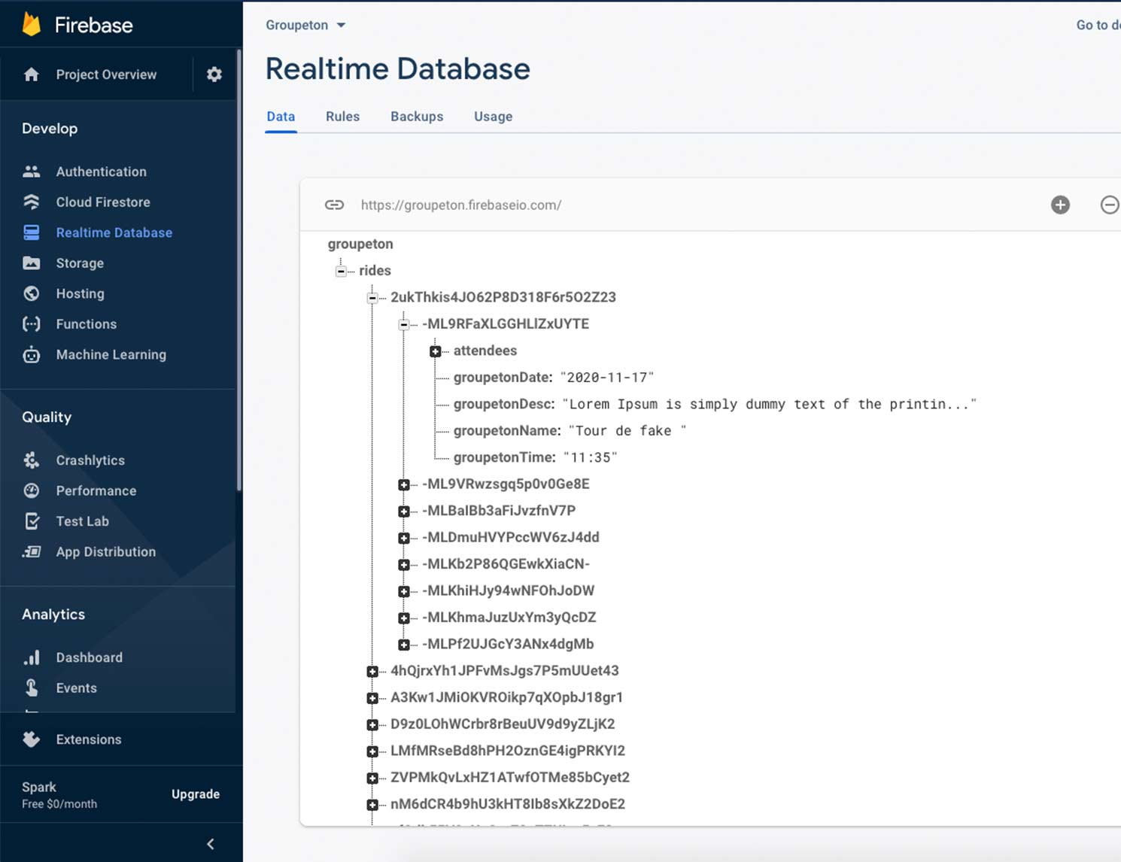Switch to the Data tab
1121x862 pixels.
point(281,117)
